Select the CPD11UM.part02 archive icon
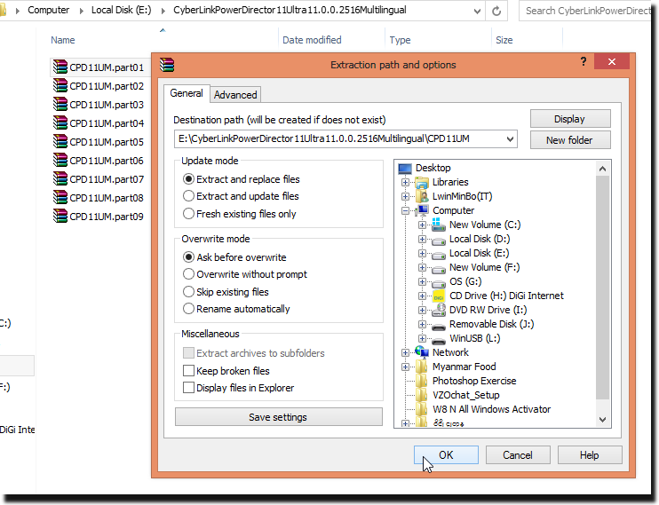 [60, 85]
